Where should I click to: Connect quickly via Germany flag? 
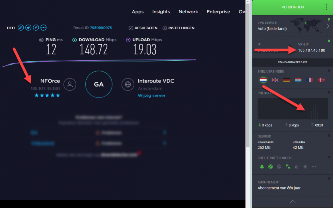coord(286,80)
